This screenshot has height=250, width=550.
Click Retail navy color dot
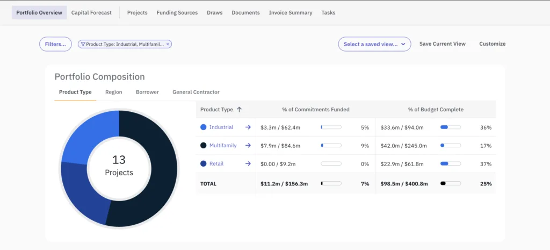tap(203, 163)
